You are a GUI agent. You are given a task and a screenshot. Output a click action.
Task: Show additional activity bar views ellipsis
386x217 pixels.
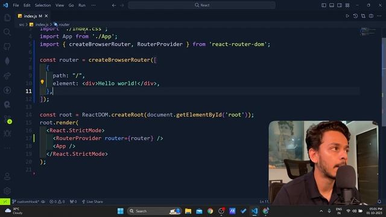[7, 148]
